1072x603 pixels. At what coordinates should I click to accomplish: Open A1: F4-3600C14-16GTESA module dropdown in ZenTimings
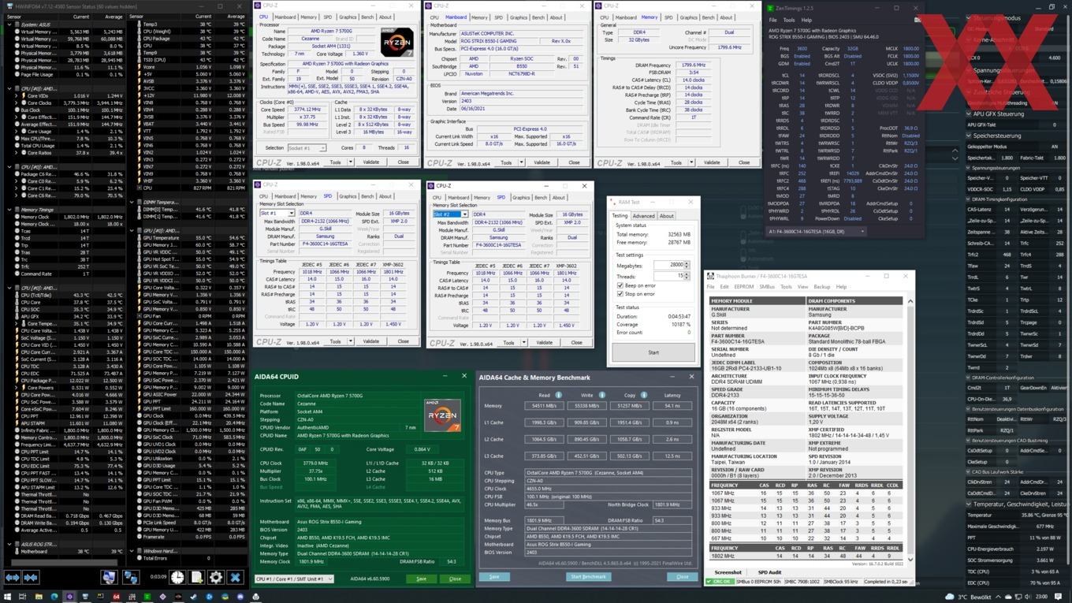[x=817, y=232]
